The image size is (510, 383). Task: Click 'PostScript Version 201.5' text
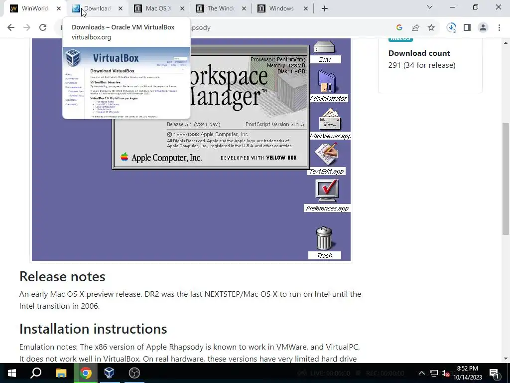275,124
